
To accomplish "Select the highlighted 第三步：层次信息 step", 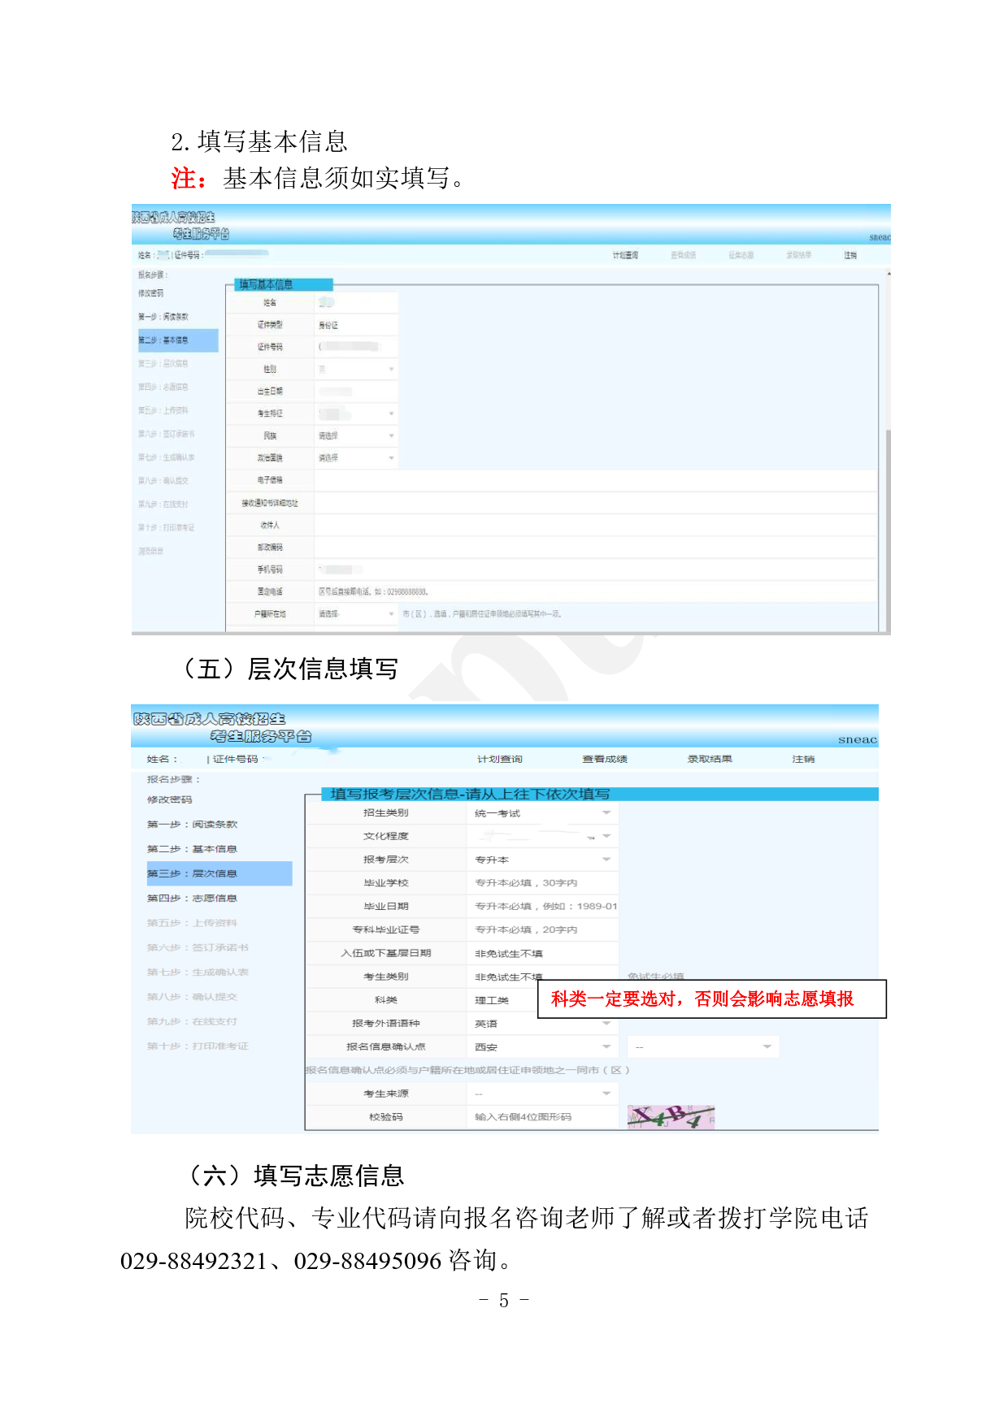I will (x=219, y=873).
